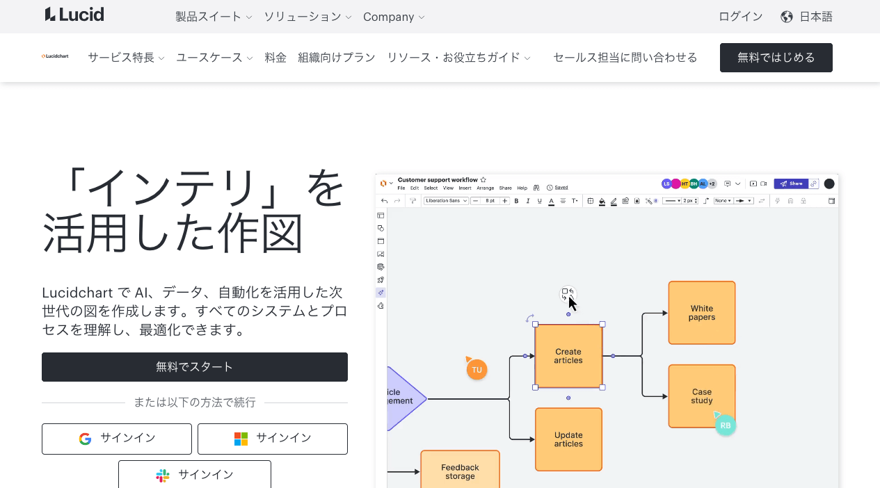Viewport: 880px width, 488px height.
Task: Select the Create articles shape
Action: point(568,356)
